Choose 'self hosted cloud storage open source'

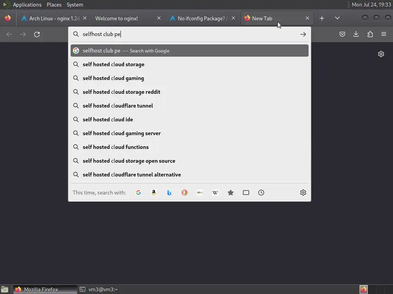coord(190,161)
